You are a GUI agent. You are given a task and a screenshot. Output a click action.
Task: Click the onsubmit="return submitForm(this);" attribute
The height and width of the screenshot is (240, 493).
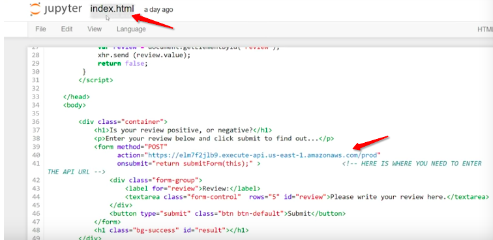185,164
